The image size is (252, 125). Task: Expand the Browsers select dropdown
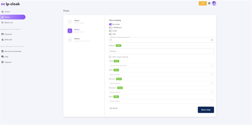161,92
